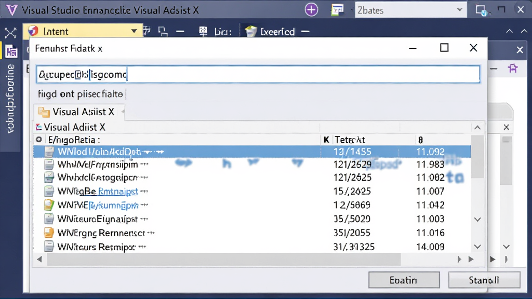Image resolution: width=532 pixels, height=299 pixels.
Task: Click the small icon before Visual Adiist X header
Action: click(38, 127)
